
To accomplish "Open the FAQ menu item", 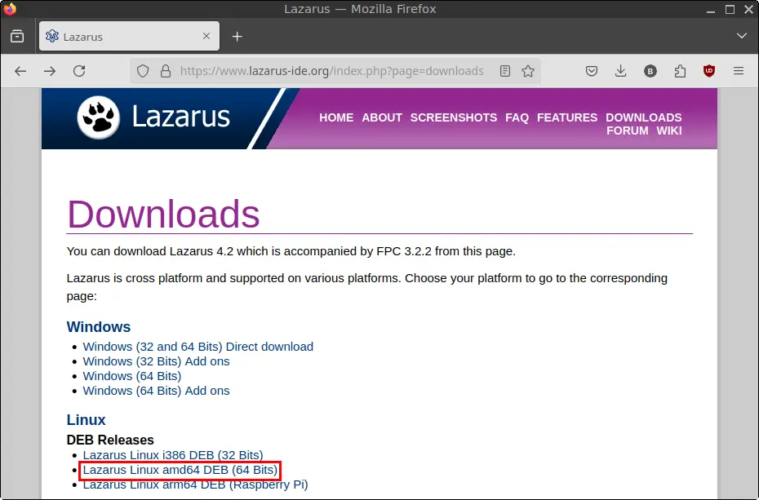I will (x=517, y=117).
